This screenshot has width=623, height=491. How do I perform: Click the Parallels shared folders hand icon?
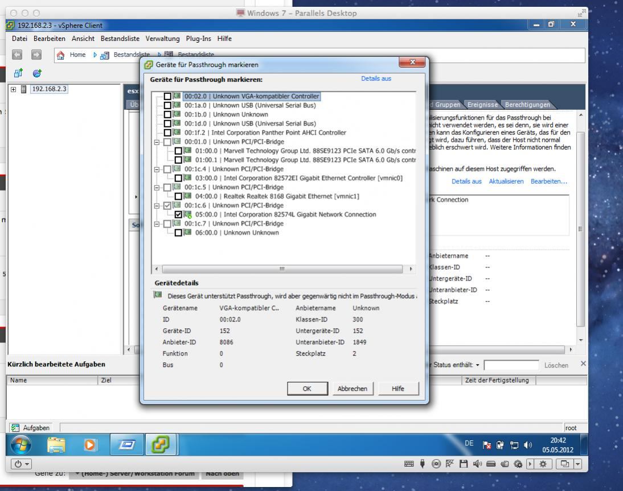pyautogui.click(x=505, y=464)
